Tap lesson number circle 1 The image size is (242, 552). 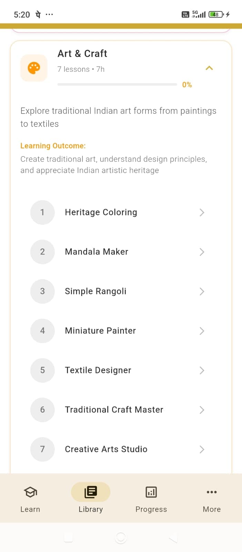[42, 212]
